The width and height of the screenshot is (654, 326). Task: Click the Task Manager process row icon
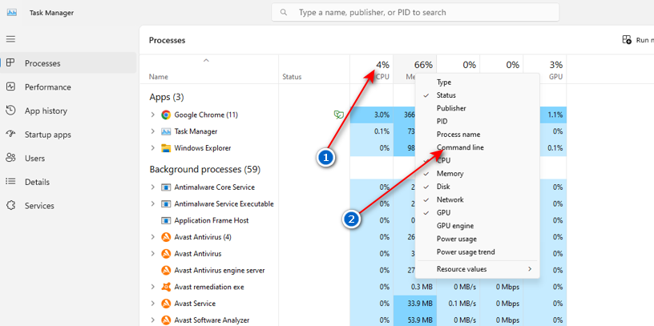166,131
